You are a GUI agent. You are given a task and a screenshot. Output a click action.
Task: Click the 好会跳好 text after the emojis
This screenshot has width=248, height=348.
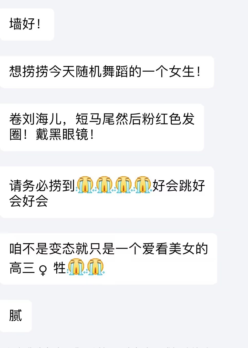pos(179,185)
